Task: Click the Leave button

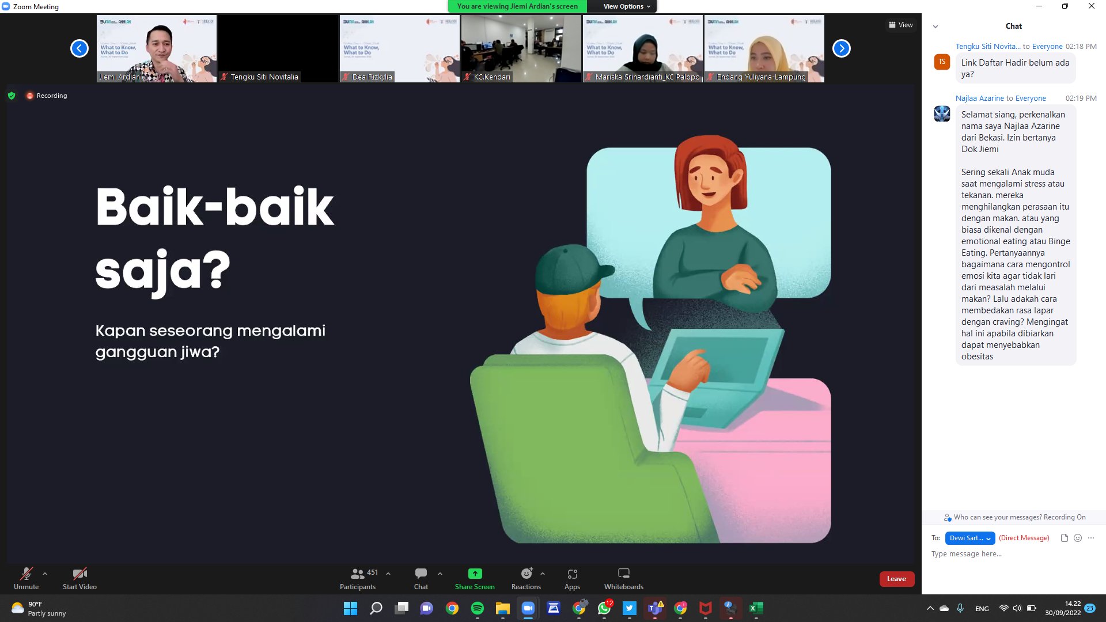Action: [896, 579]
